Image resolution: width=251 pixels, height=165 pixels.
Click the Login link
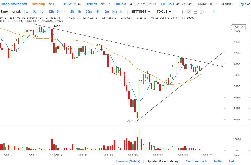click(x=242, y=4)
